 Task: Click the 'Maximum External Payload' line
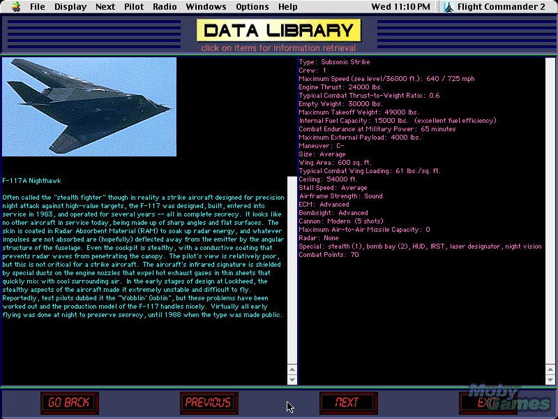tap(360, 137)
